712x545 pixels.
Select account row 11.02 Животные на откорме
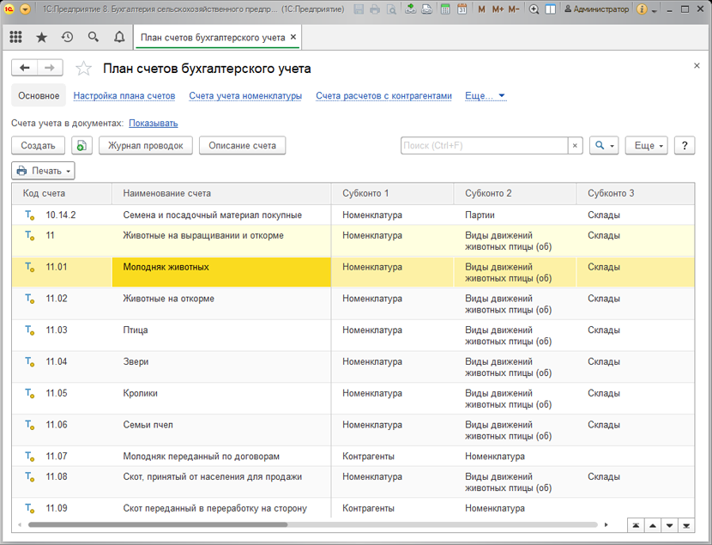(x=353, y=304)
